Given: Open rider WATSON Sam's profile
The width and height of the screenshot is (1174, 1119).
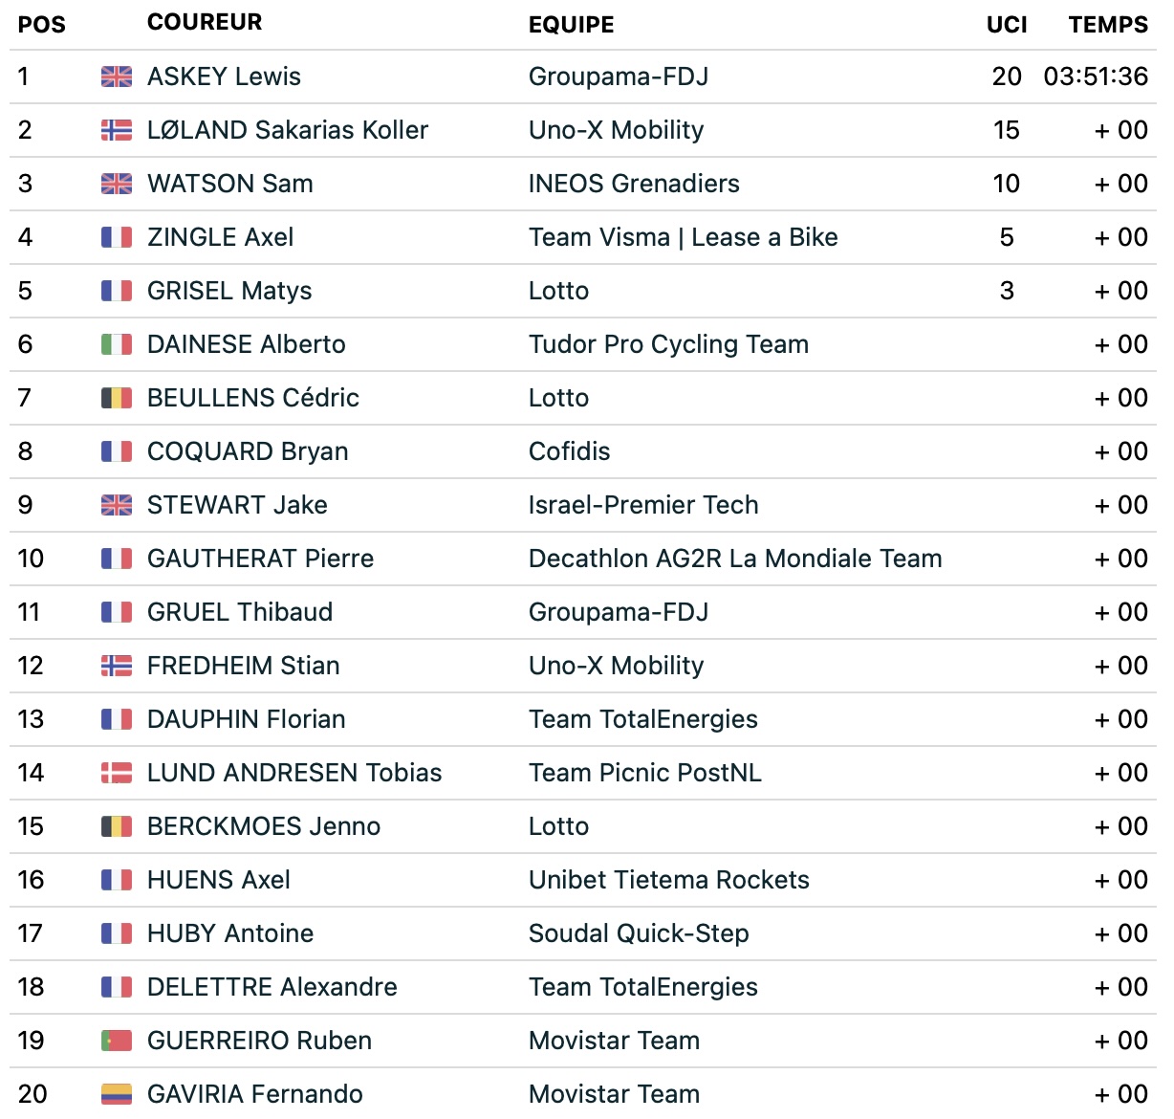Looking at the screenshot, I should (230, 184).
